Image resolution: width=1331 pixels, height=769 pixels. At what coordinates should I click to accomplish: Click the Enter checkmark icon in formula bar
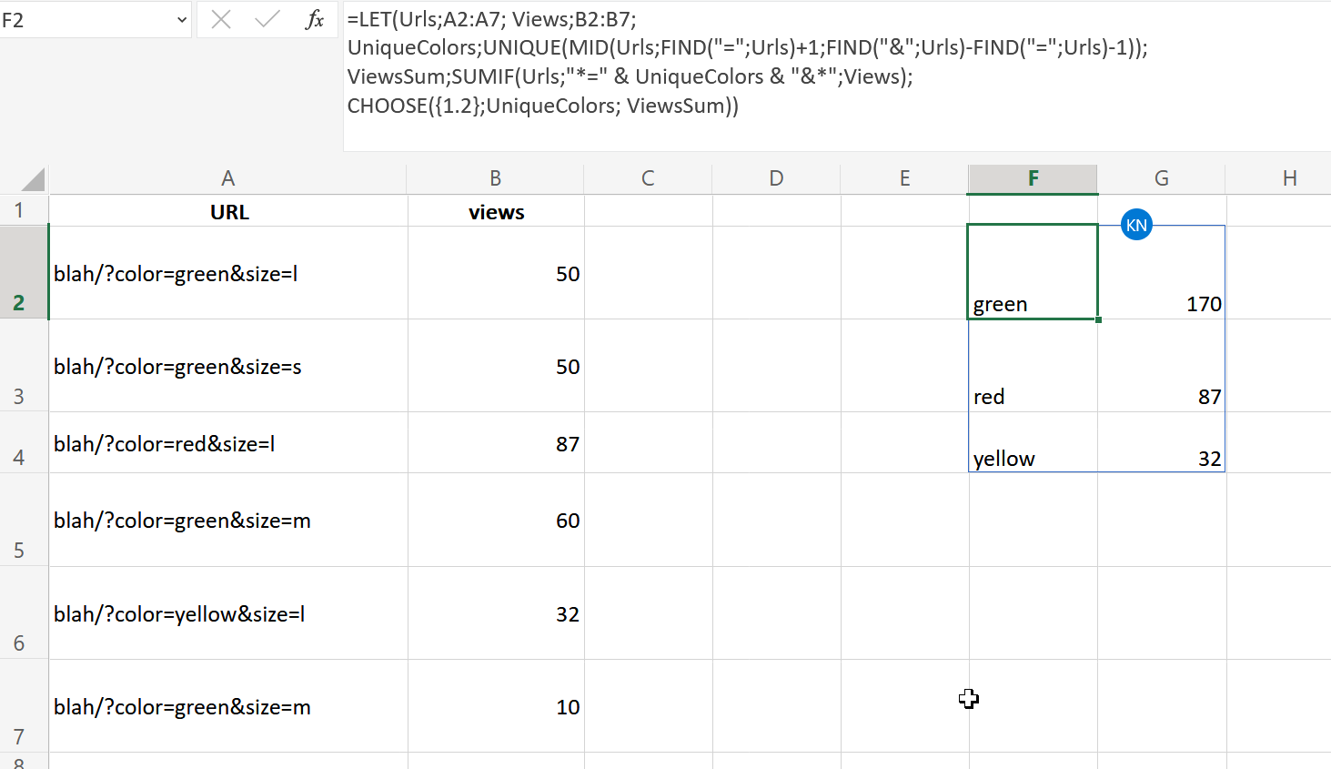[x=267, y=19]
